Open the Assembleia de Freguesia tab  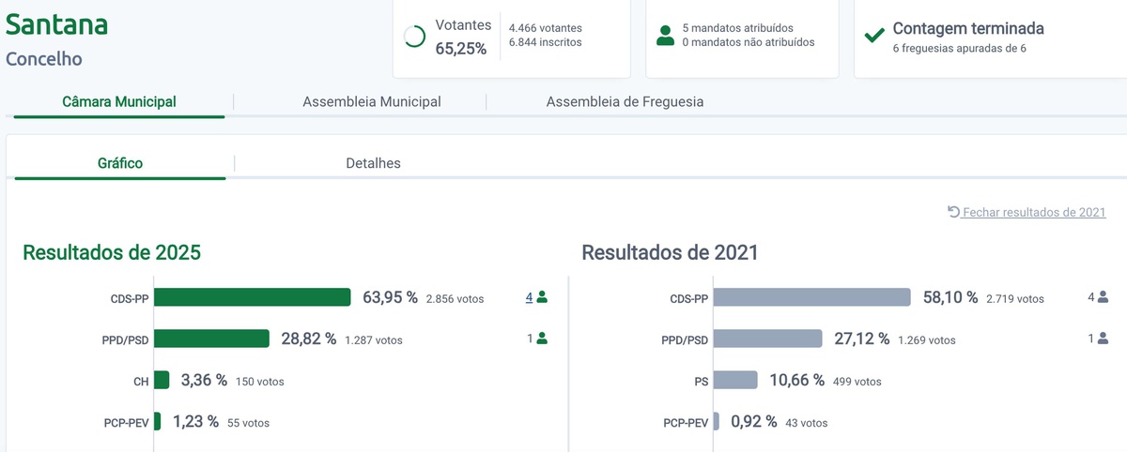coord(625,101)
